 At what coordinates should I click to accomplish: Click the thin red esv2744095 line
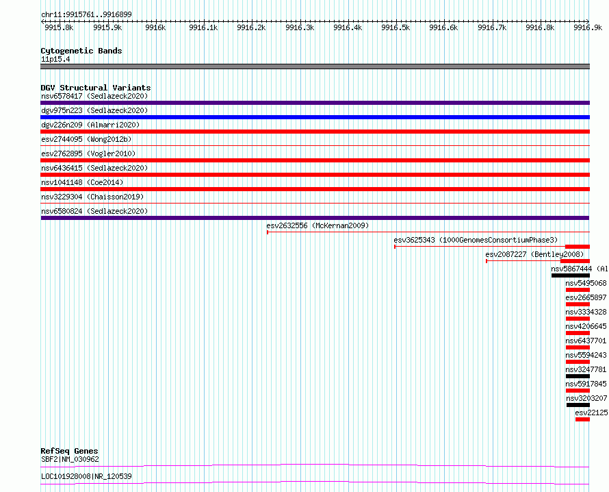(x=315, y=146)
